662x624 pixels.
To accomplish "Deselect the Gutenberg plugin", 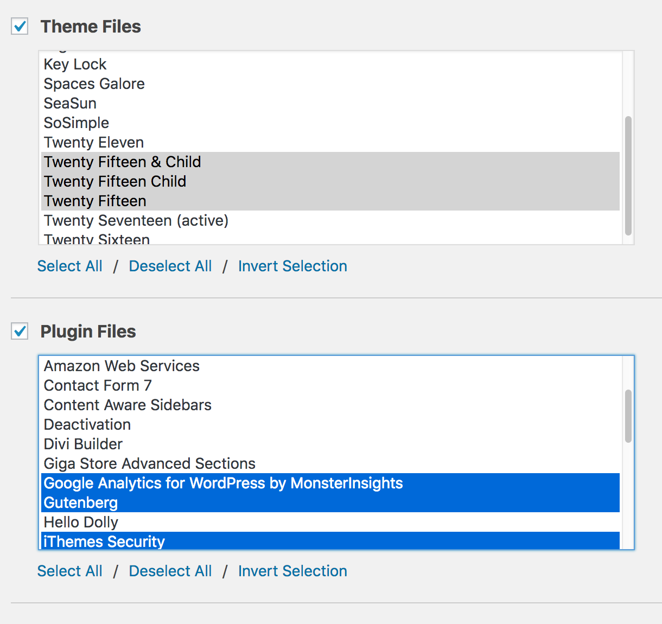I will click(x=80, y=502).
